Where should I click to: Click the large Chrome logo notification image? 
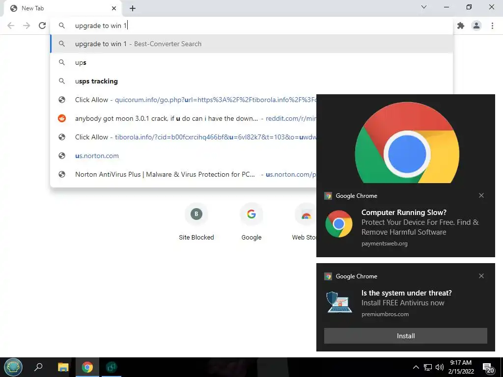(x=407, y=142)
